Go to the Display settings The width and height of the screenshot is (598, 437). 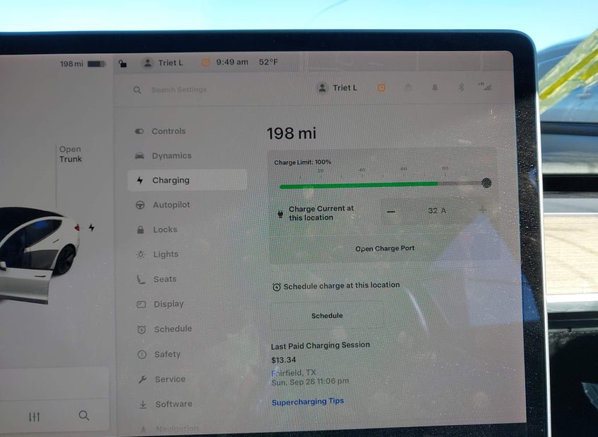168,304
